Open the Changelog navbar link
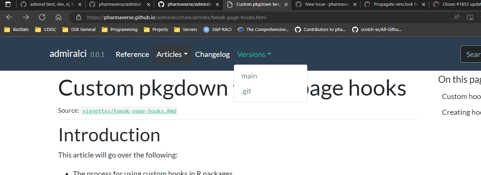 pyautogui.click(x=212, y=54)
